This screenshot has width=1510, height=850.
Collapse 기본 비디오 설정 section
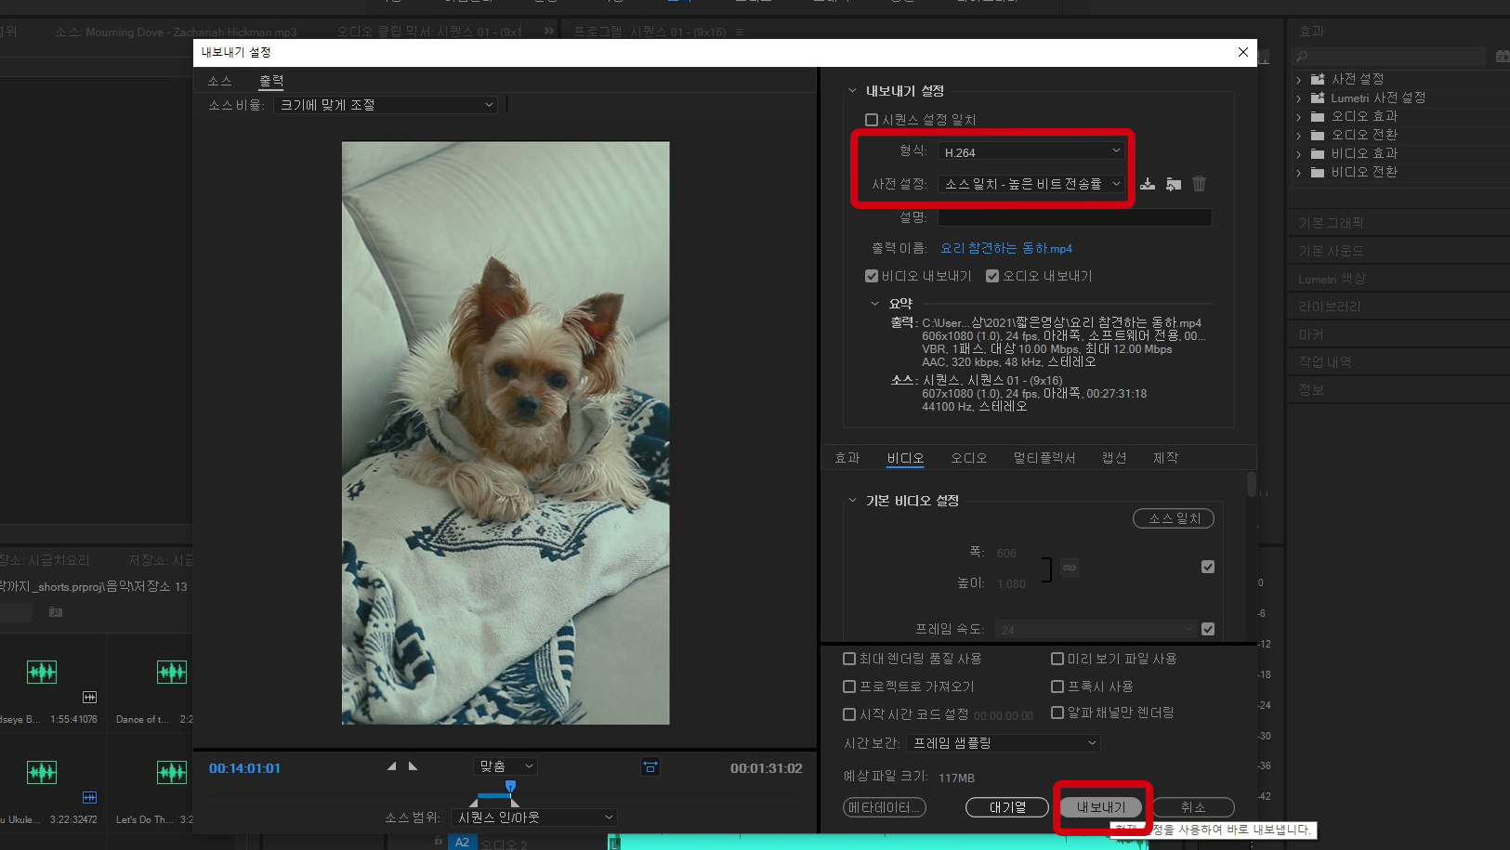[x=852, y=501]
